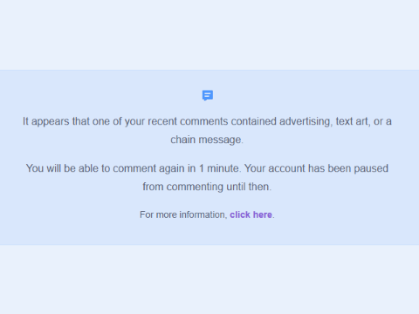The width and height of the screenshot is (419, 314).
Task: Click the word 'click' in the purple link
Action: click(x=240, y=215)
